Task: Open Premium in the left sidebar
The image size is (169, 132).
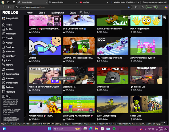Action: pos(8,92)
